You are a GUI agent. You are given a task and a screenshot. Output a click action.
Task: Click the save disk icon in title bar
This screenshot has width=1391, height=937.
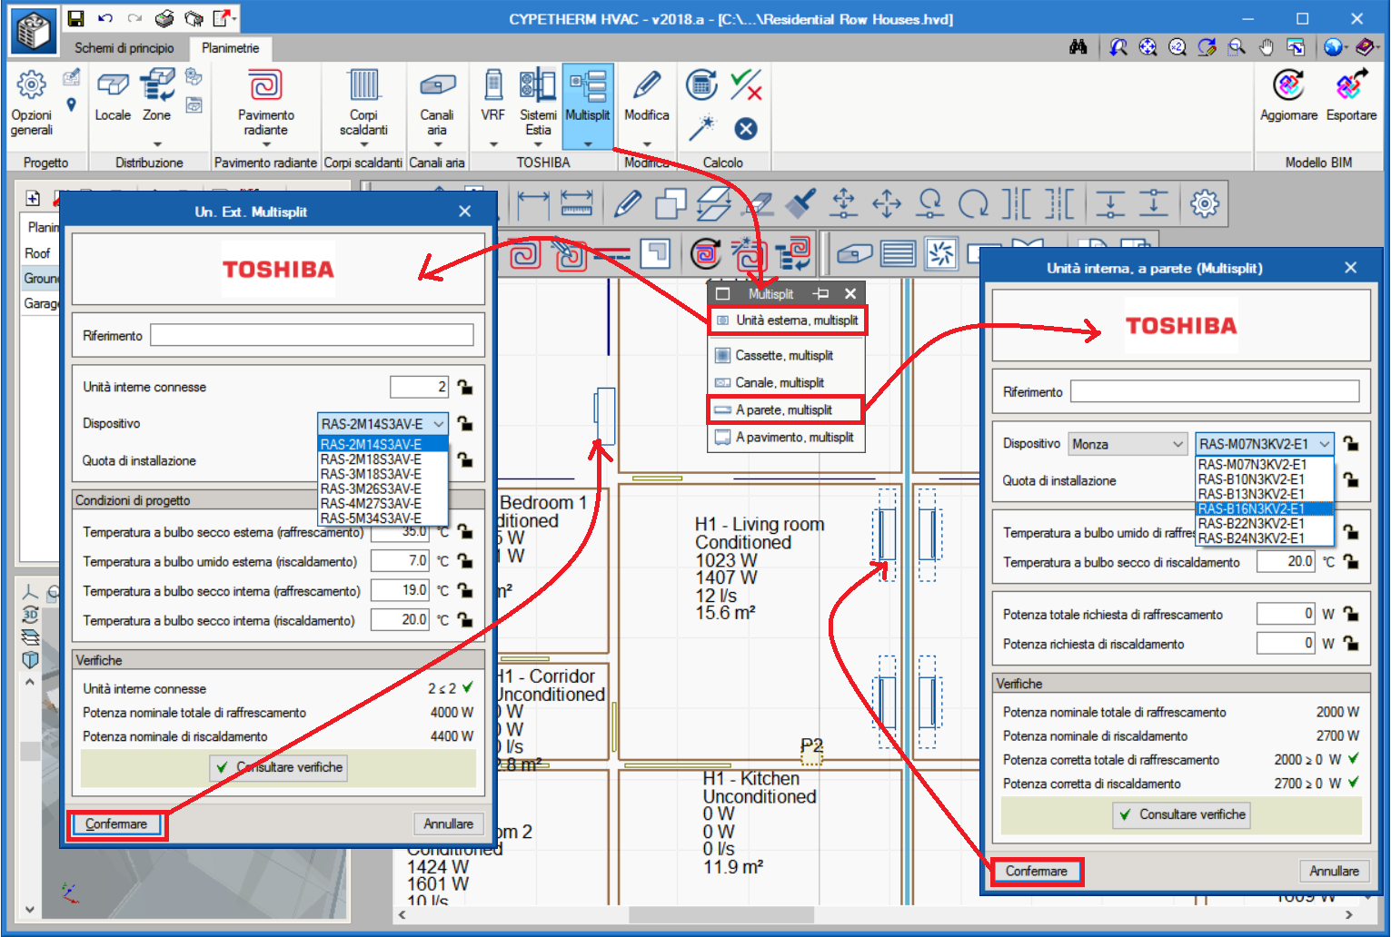[x=76, y=18]
